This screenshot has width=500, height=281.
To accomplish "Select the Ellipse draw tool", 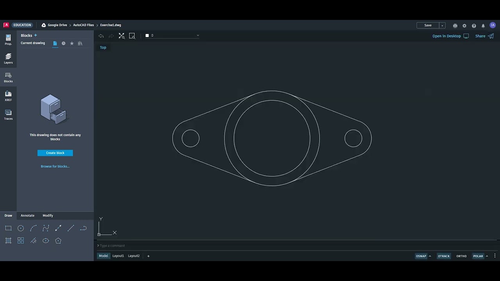I will [x=46, y=241].
